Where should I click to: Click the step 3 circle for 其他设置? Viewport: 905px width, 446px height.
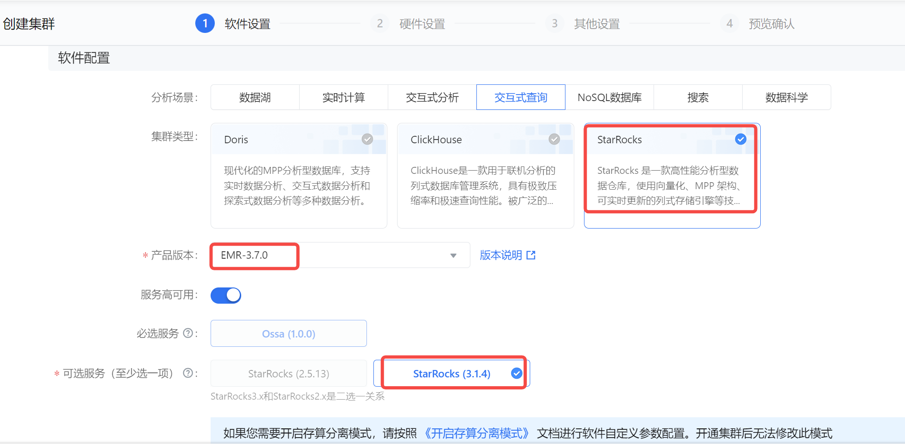pyautogui.click(x=555, y=23)
